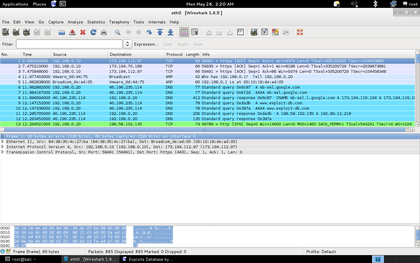
Task: Click the Expression... button
Action: coord(146,44)
